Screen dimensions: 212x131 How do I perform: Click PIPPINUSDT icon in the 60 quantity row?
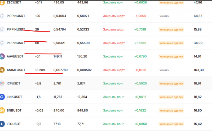pyautogui.click(x=2, y=43)
